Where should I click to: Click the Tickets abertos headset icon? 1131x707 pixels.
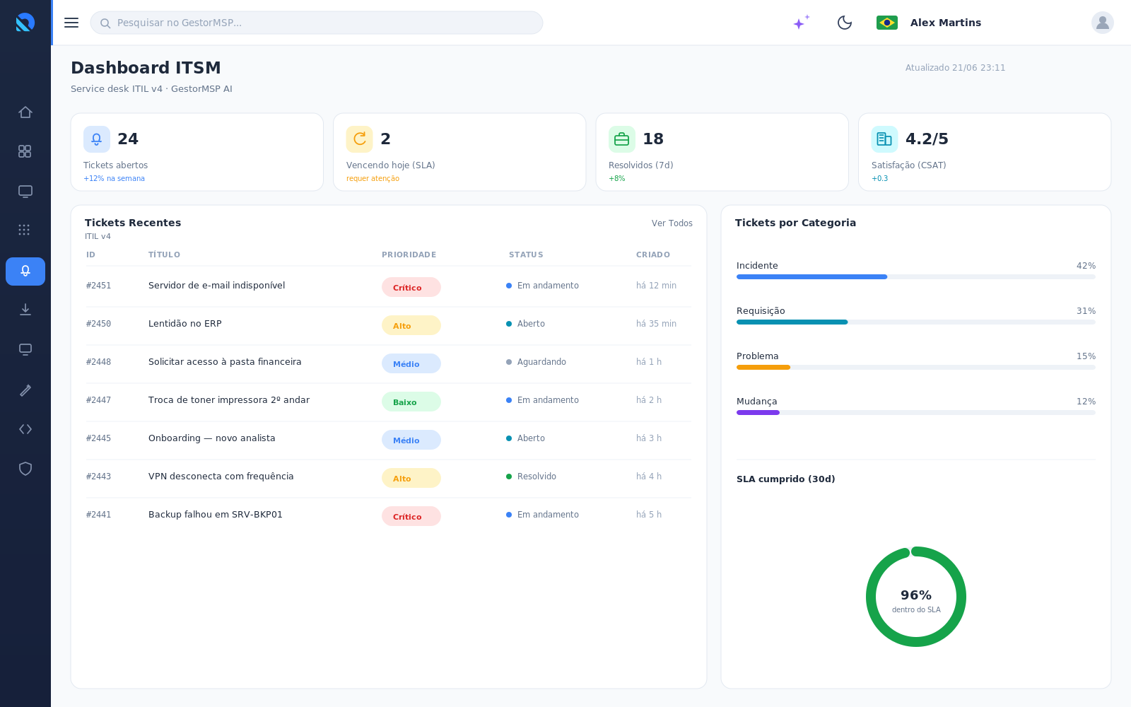click(97, 139)
